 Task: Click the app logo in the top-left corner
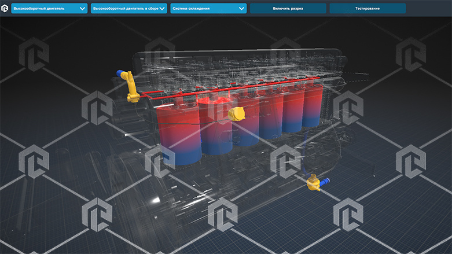tap(5, 8)
